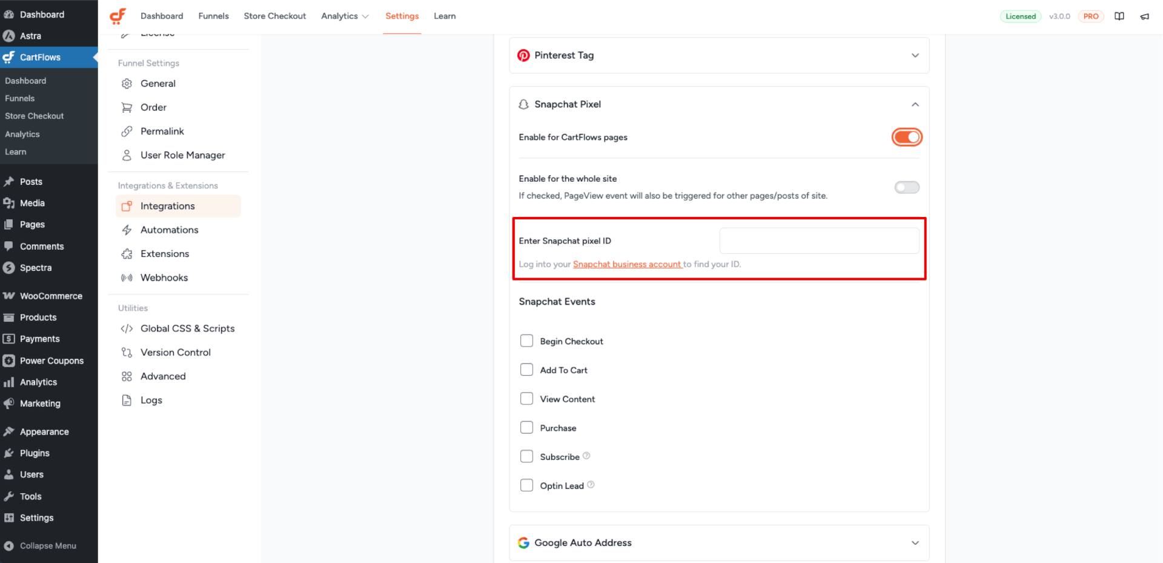Click the Pinterest logo icon
The width and height of the screenshot is (1163, 563).
pos(523,55)
